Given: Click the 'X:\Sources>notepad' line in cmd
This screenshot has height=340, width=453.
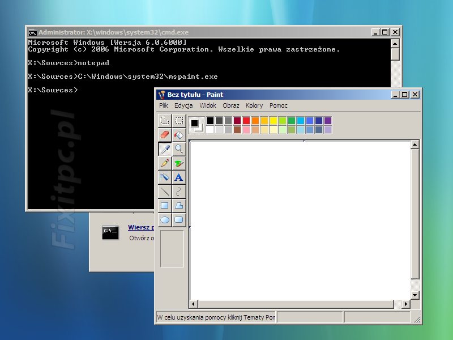Looking at the screenshot, I should 69,63.
